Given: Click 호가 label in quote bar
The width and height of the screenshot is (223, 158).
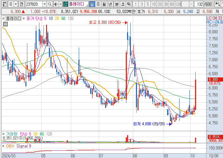Looking at the screenshot, I should pyautogui.click(x=141, y=11).
